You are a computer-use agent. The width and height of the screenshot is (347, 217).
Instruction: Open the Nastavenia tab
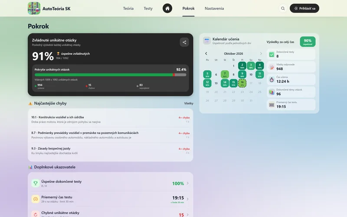click(214, 8)
